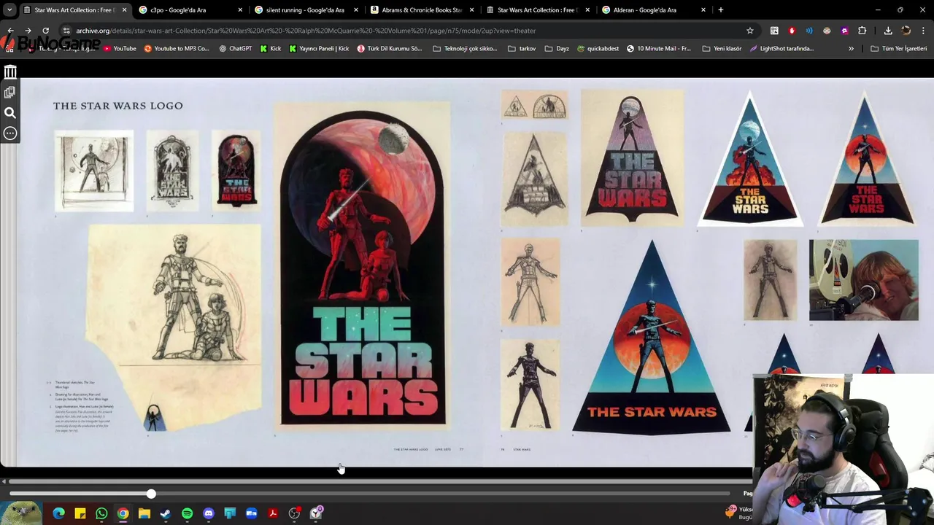The image size is (934, 525).
Task: Go forward with the forward arrow
Action: point(28,31)
